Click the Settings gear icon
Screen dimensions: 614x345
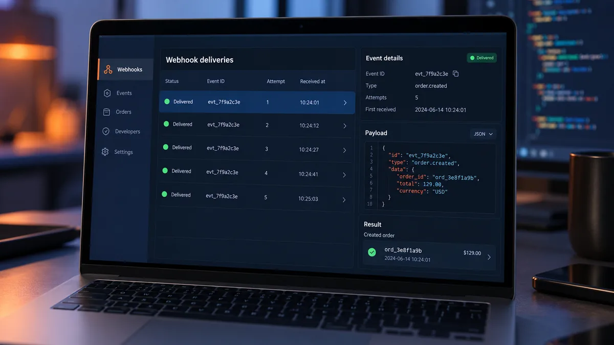point(105,152)
